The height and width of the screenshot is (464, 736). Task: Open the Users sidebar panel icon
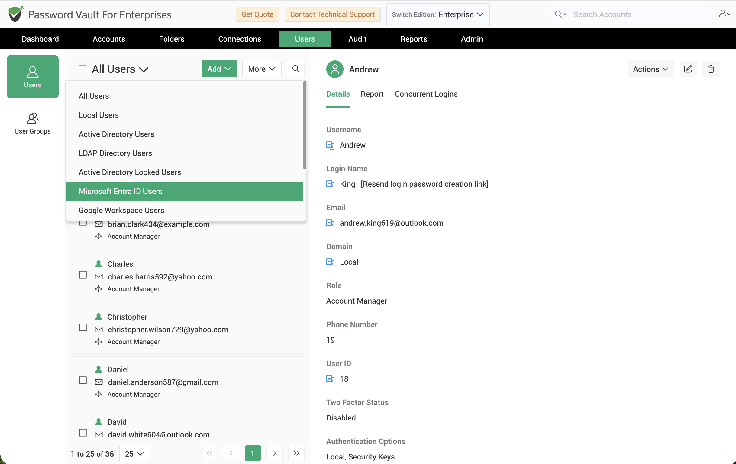32,77
